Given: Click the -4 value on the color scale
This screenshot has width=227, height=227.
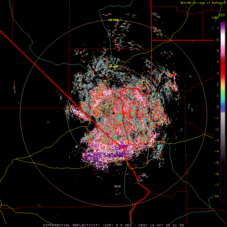Looking at the screenshot, I should click(x=217, y=151).
